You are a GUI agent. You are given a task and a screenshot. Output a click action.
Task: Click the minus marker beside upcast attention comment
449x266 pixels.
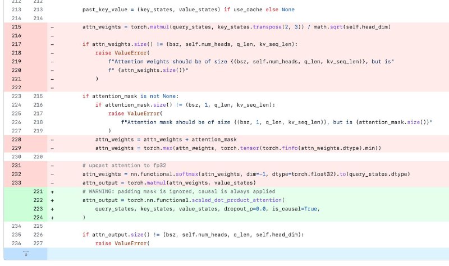[x=52, y=166]
